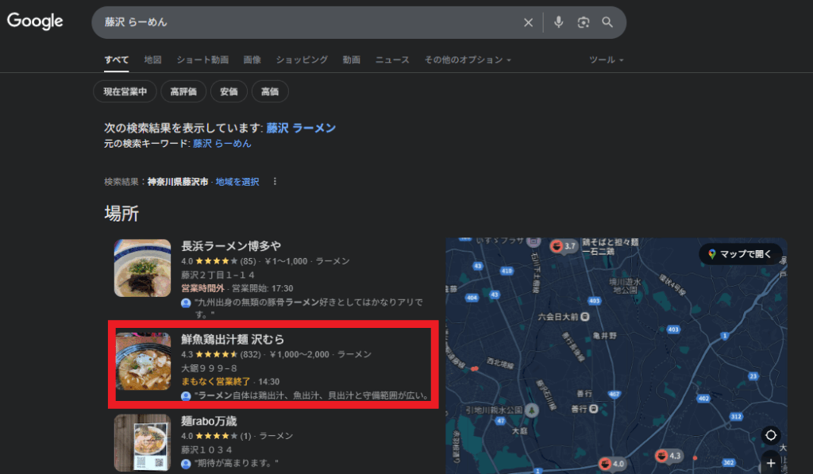Select the すべて tab
This screenshot has height=474, width=813.
116,60
